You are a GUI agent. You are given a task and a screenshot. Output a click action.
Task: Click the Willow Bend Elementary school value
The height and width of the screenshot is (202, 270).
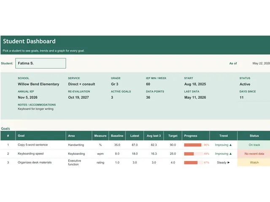coord(38,84)
